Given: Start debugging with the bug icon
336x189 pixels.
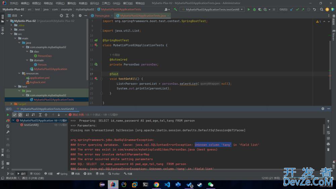Looking at the screenshot, I should tap(254, 9).
